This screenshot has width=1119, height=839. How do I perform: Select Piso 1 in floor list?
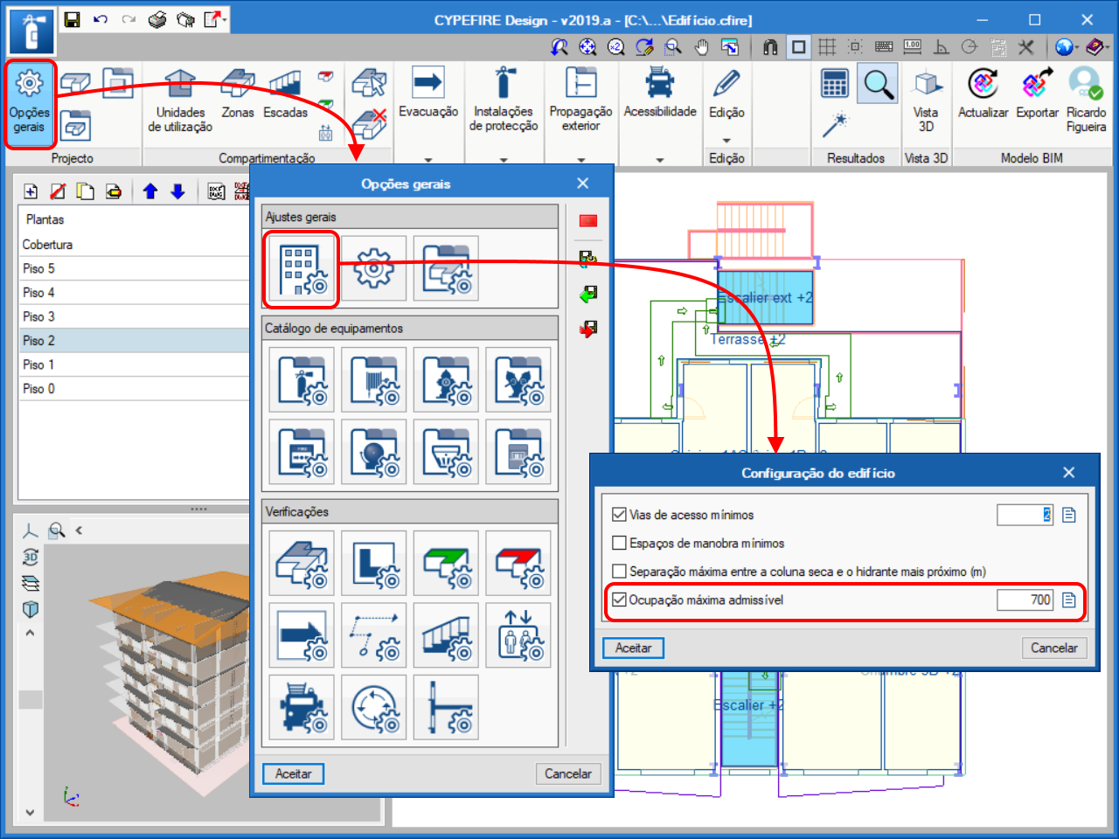(134, 364)
